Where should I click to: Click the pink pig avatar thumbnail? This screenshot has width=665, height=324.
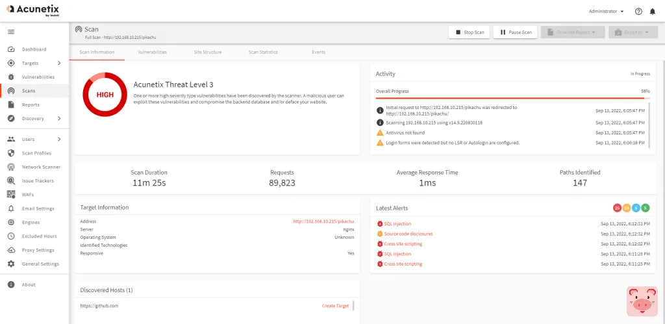pyautogui.click(x=642, y=301)
